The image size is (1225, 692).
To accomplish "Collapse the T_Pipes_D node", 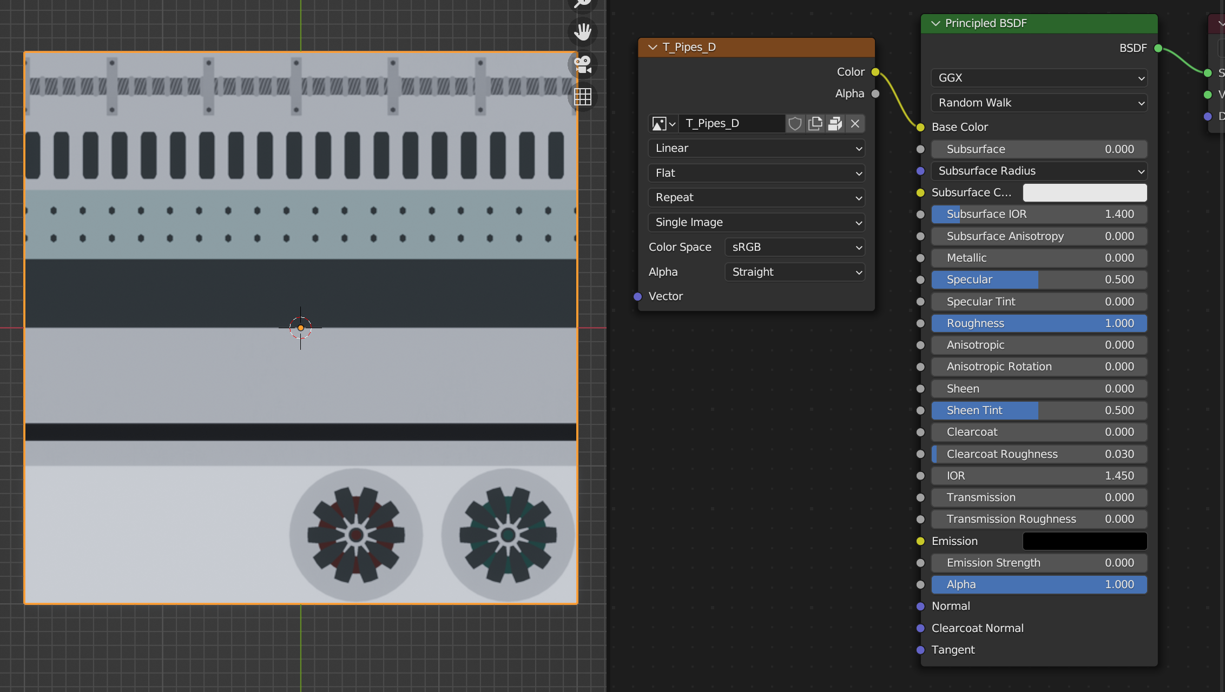I will [x=652, y=47].
